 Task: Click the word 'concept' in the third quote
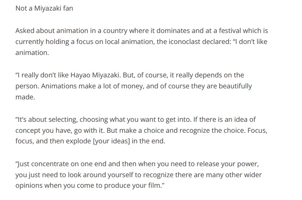(x=28, y=131)
